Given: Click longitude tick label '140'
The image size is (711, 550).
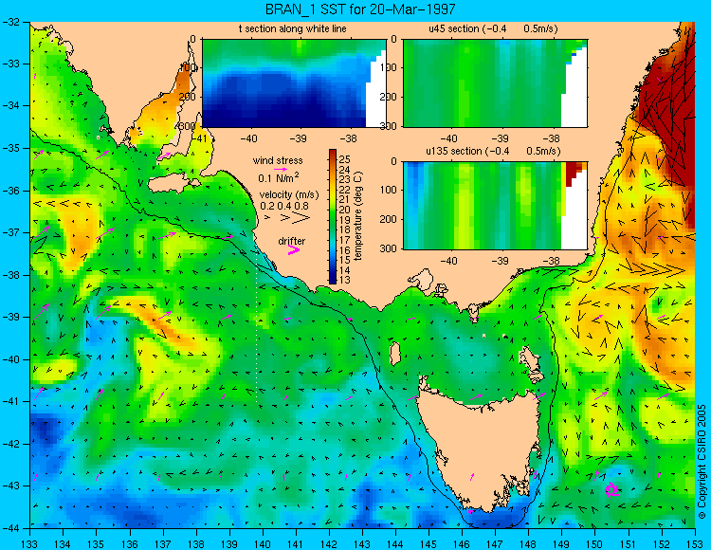Looking at the screenshot, I should 262,544.
